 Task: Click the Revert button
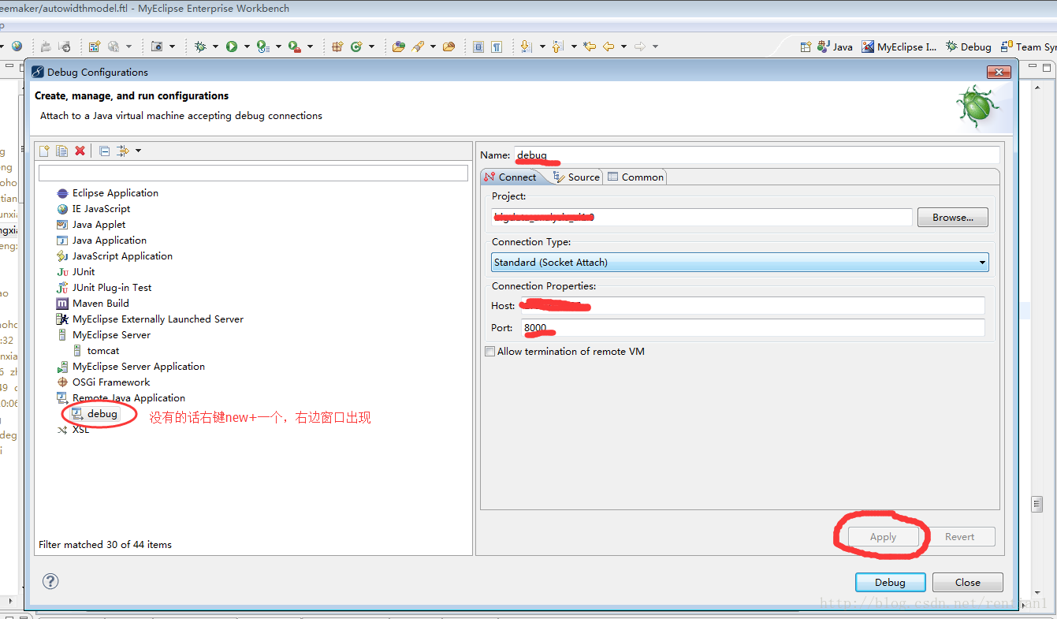(x=959, y=537)
